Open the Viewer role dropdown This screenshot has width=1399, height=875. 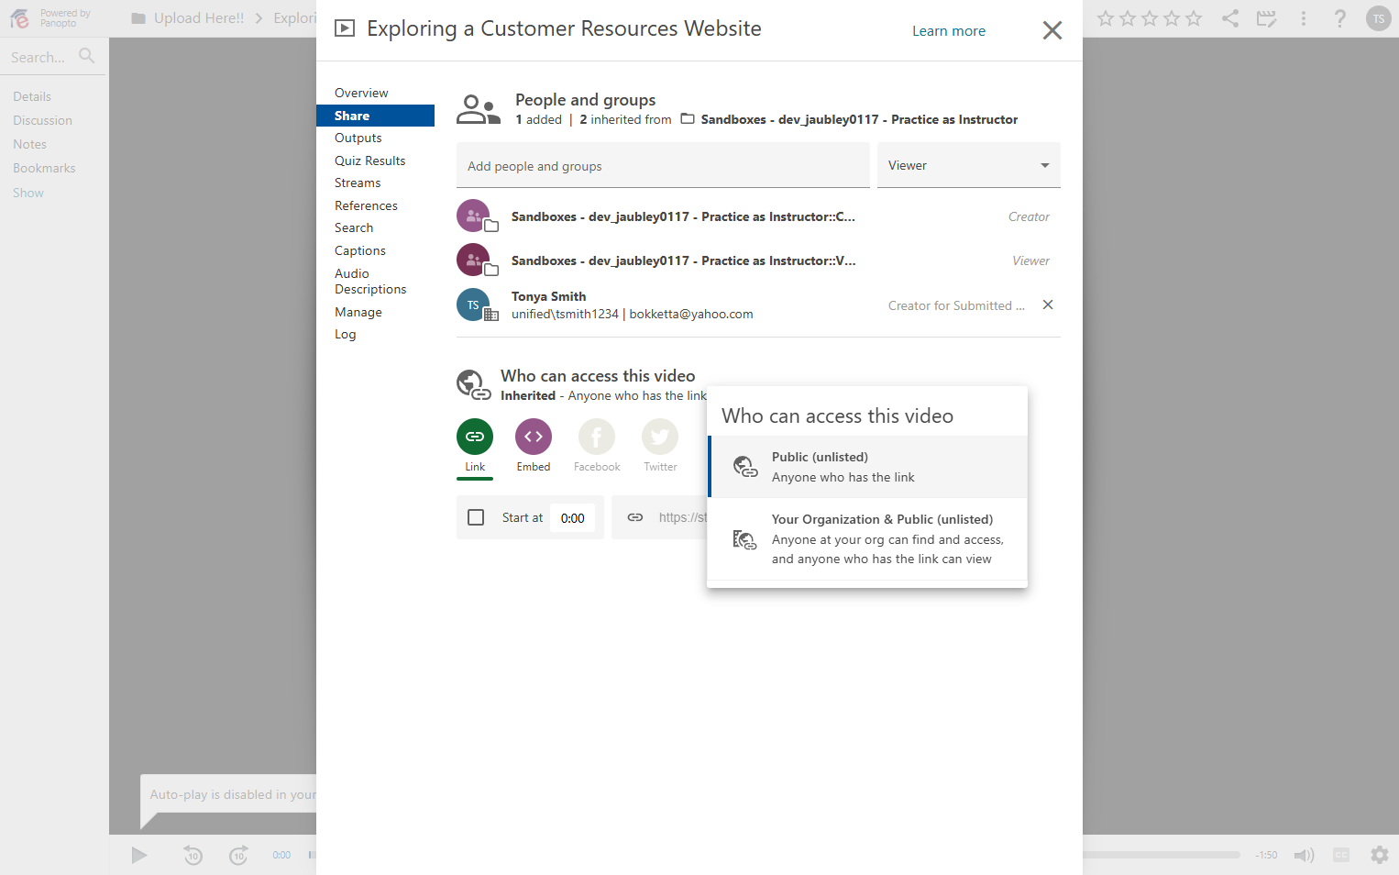(x=969, y=165)
